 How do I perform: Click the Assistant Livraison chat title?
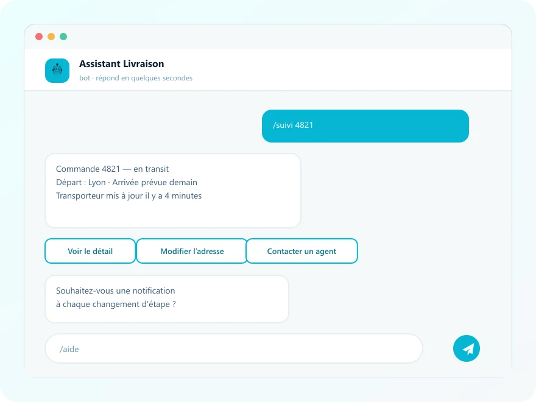(x=121, y=64)
